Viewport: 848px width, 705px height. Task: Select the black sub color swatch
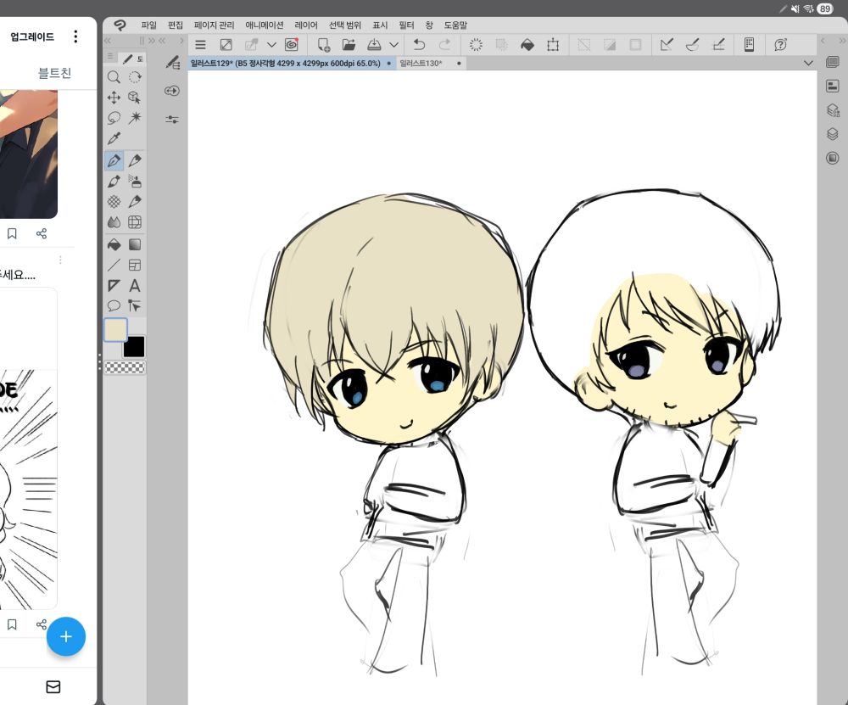click(134, 347)
